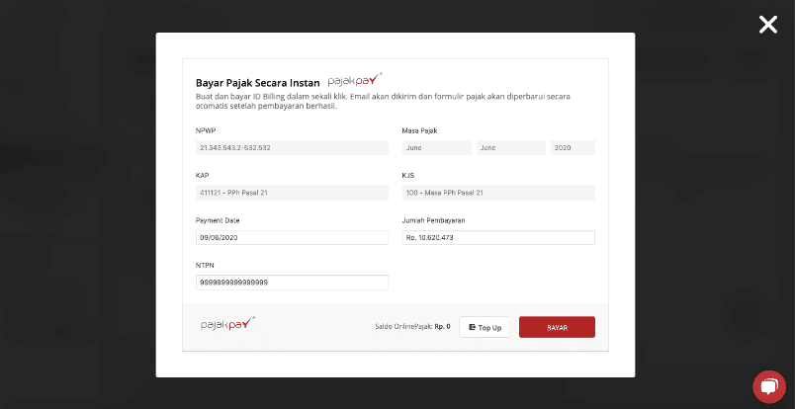Click the NPWP label
Screen dimensions: 795x409
[206, 130]
